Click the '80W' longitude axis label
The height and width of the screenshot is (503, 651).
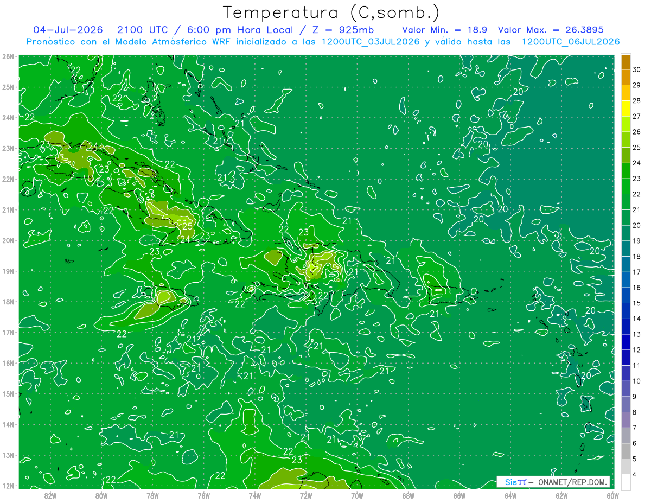pyautogui.click(x=101, y=495)
